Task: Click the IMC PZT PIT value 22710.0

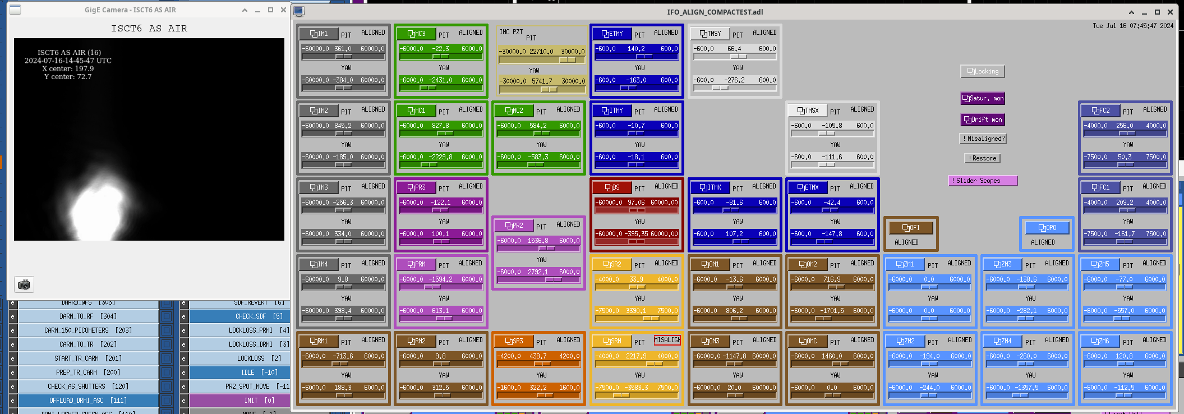Action: pyautogui.click(x=541, y=51)
